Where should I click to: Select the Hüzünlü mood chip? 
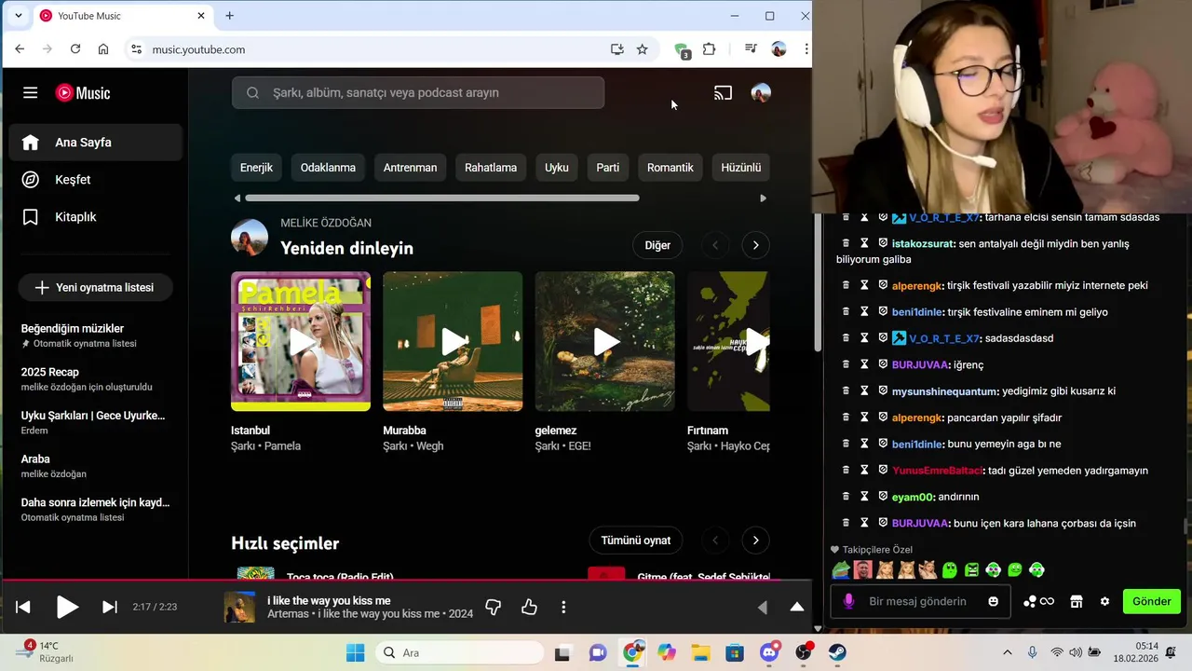point(741,168)
